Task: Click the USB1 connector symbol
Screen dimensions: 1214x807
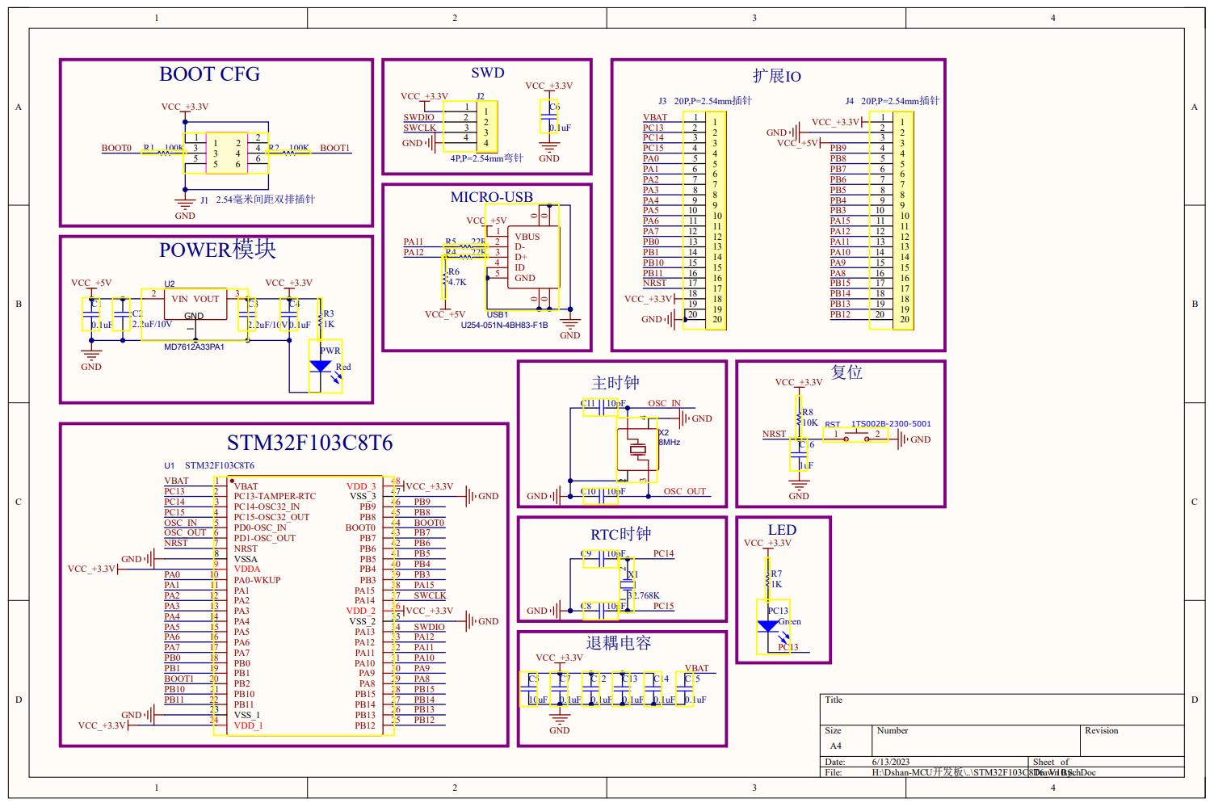Action: click(523, 257)
